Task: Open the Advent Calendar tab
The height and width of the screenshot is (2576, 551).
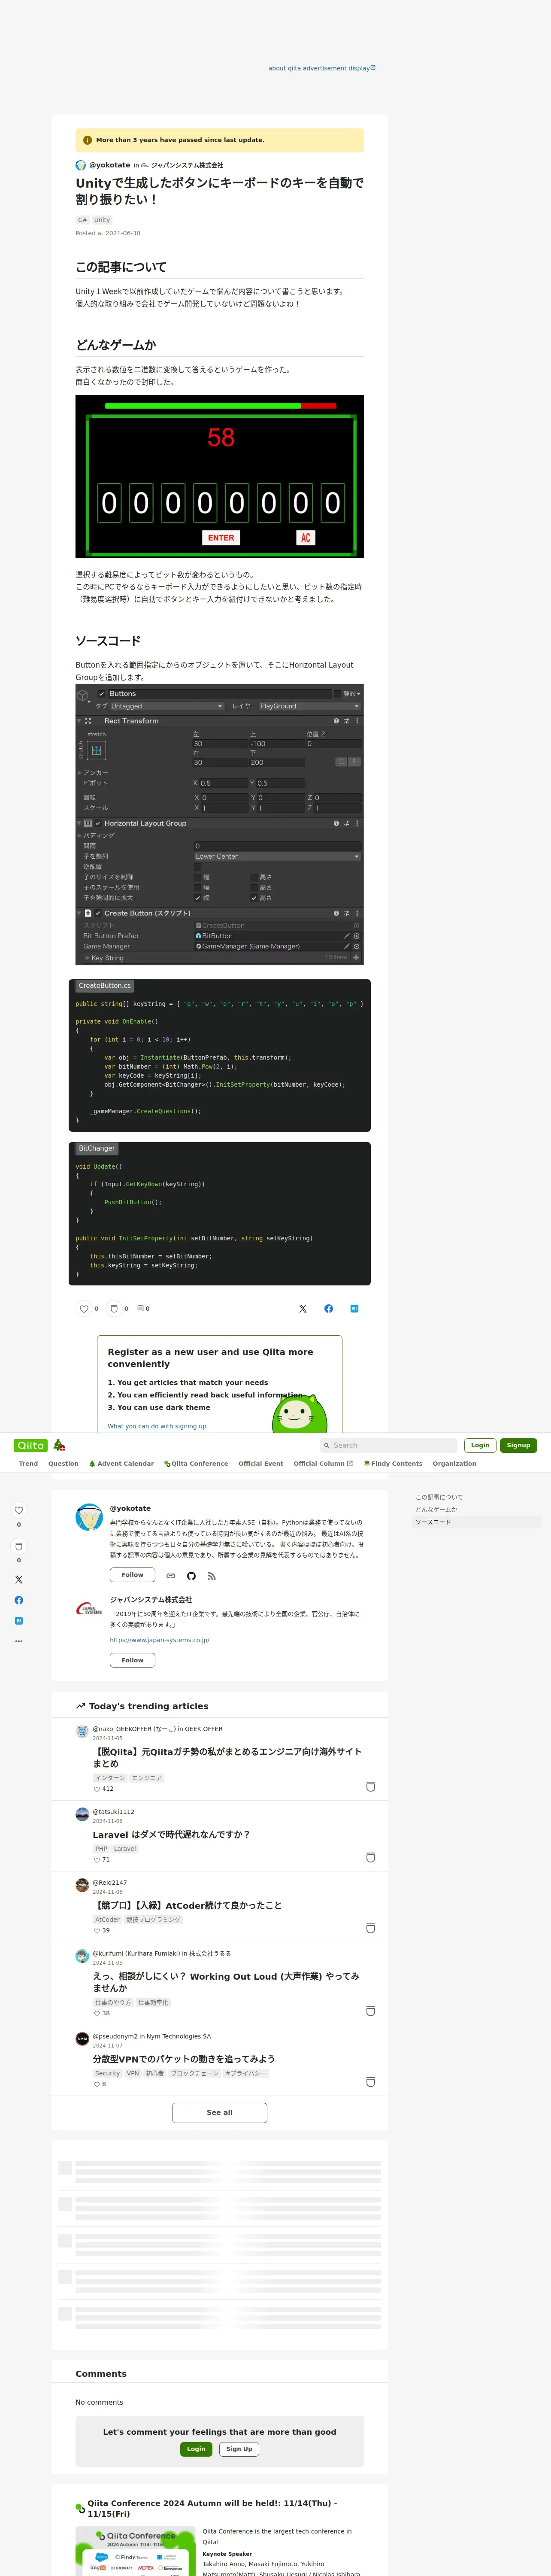Action: click(x=121, y=1463)
